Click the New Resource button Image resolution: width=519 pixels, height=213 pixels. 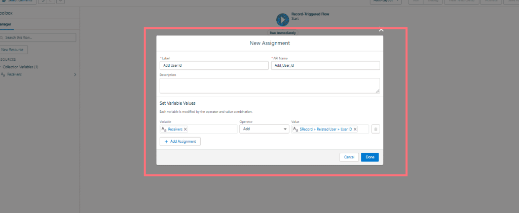(14, 50)
